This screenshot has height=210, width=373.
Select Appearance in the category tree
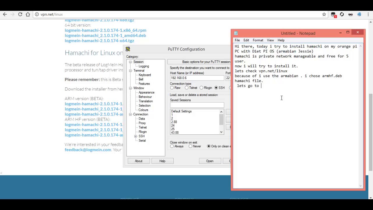146,92
